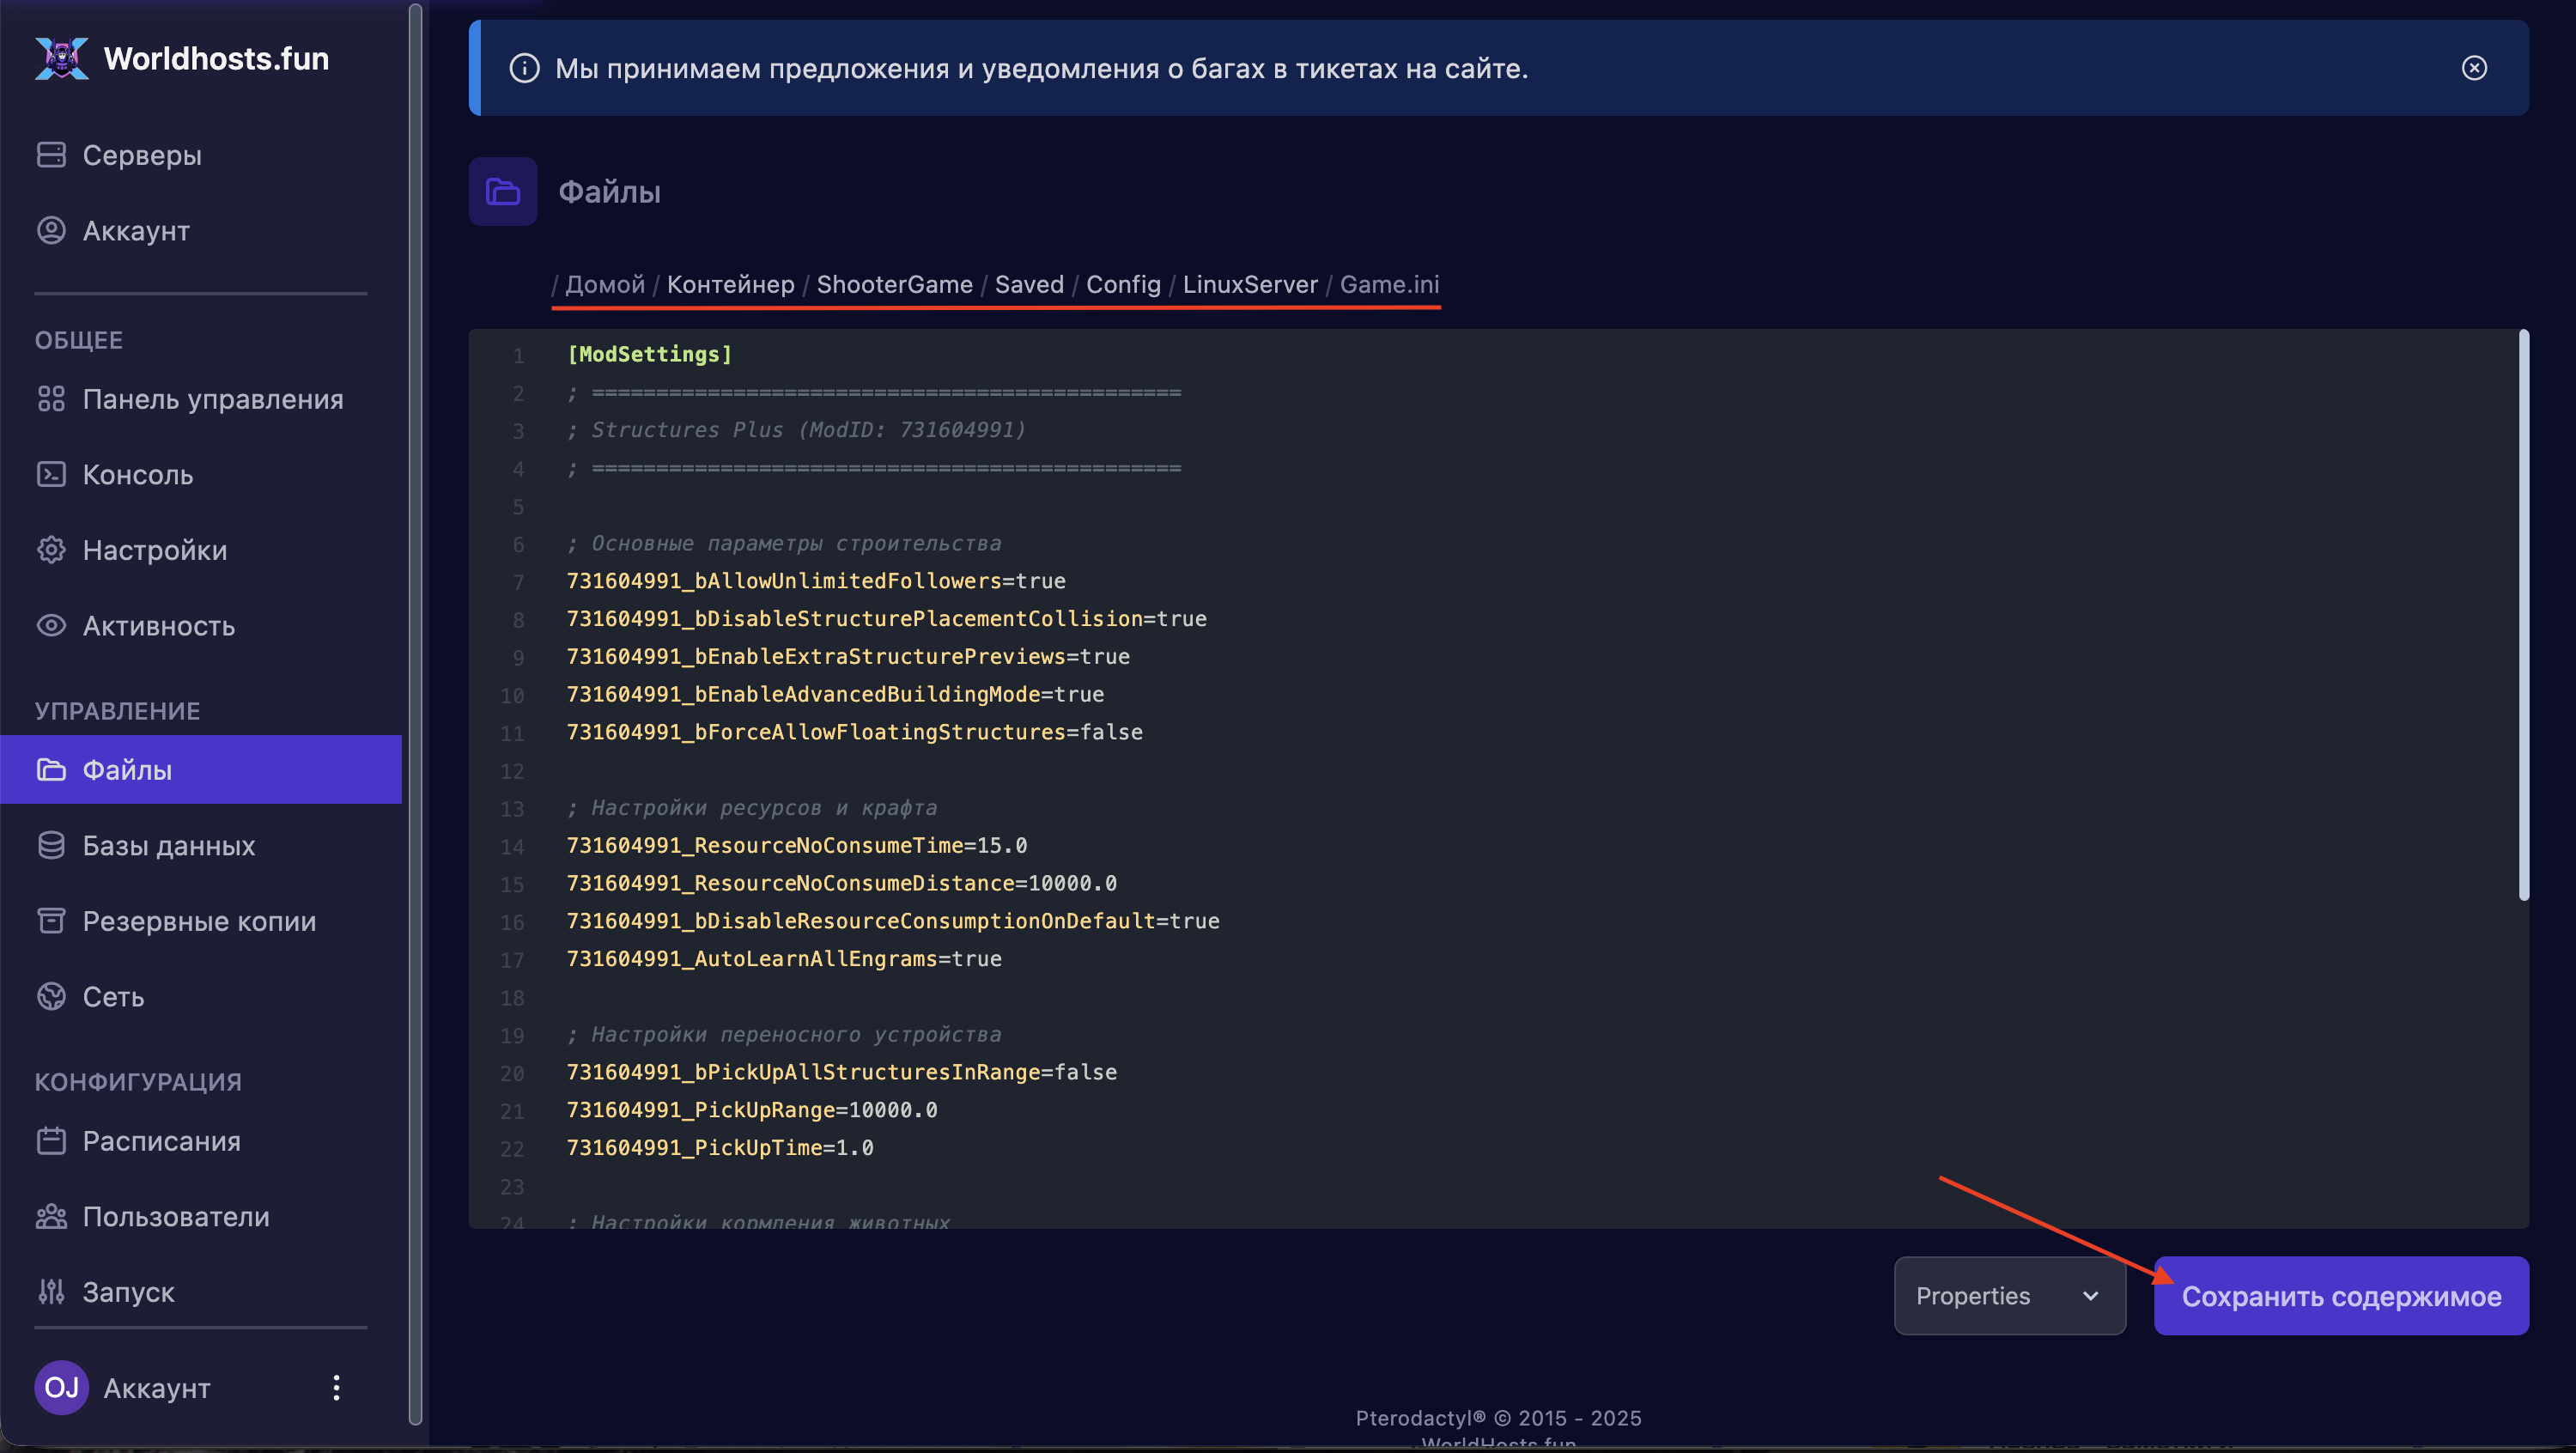The height and width of the screenshot is (1453, 2576).
Task: Click the code editor vertical scrollbar
Action: pos(2523,615)
